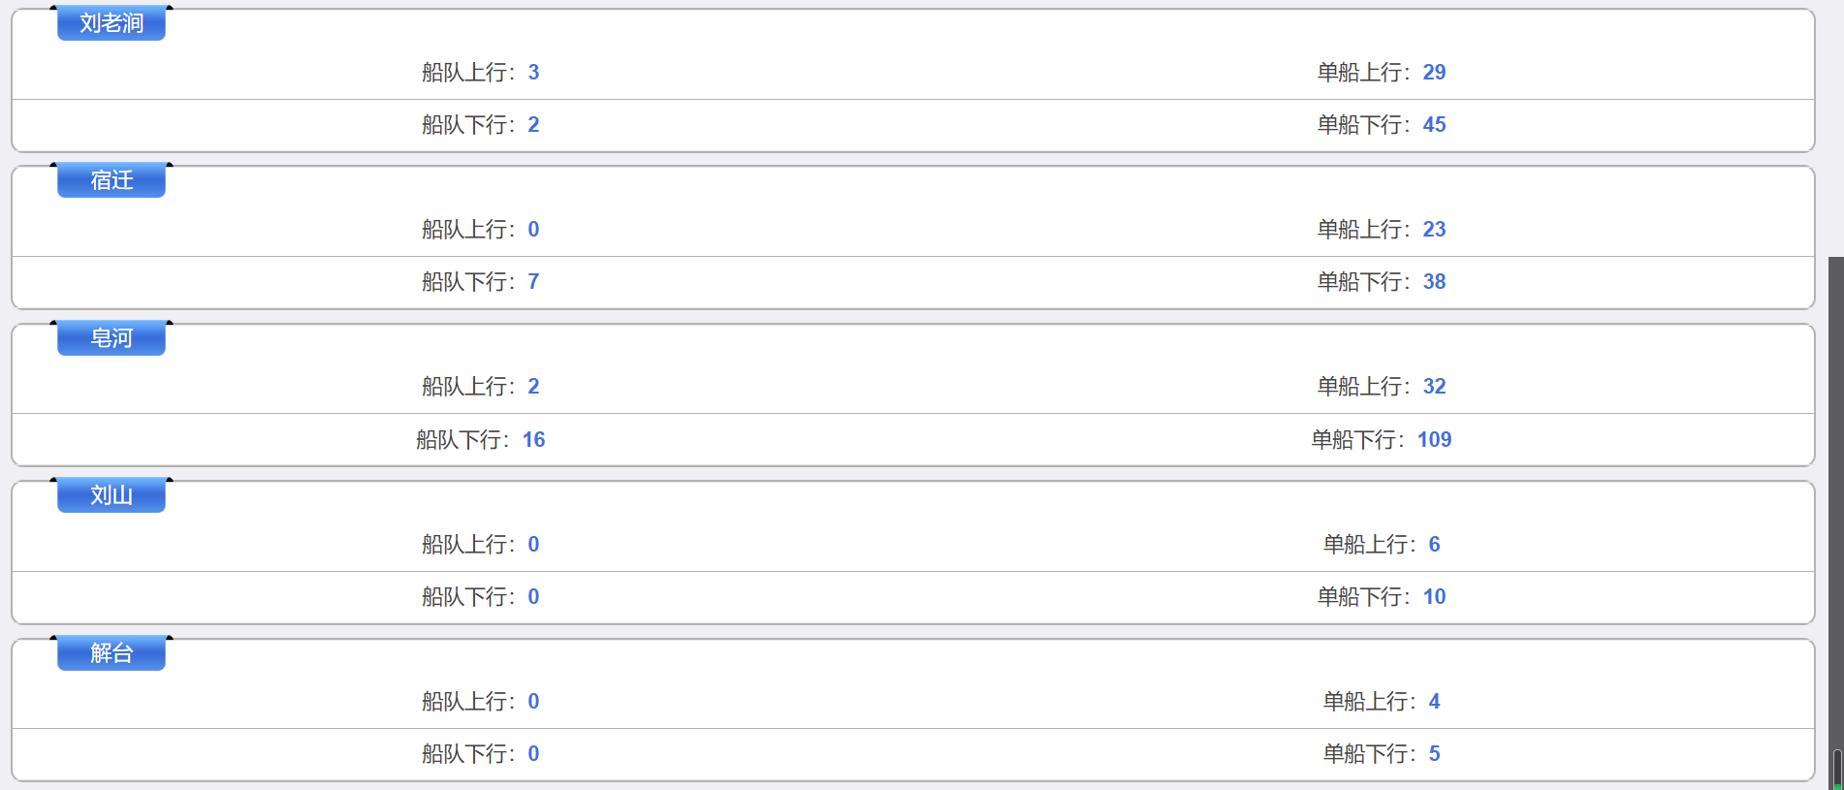Click the 宿迁 station label
The image size is (1844, 790).
(111, 180)
